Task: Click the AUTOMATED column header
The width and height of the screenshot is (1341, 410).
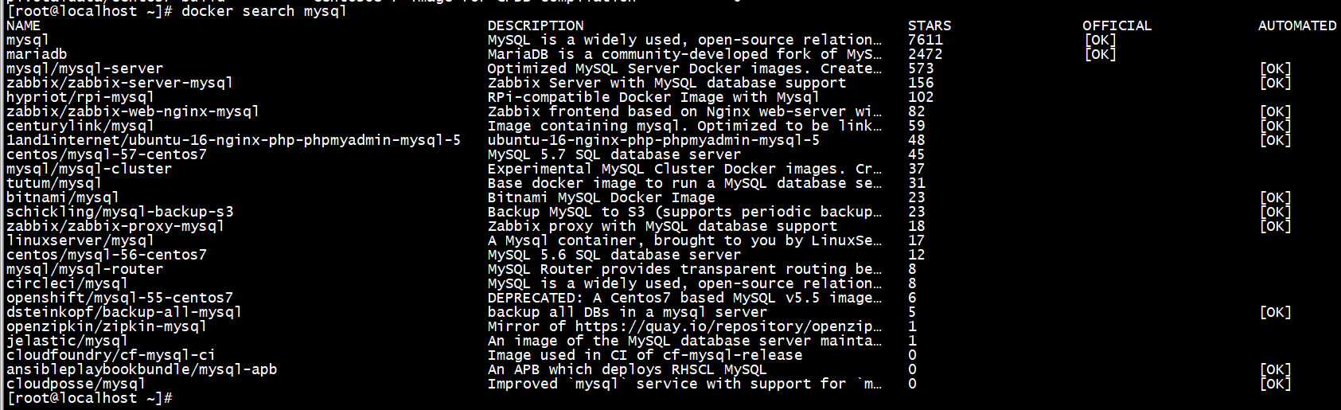Action: click(x=1297, y=25)
